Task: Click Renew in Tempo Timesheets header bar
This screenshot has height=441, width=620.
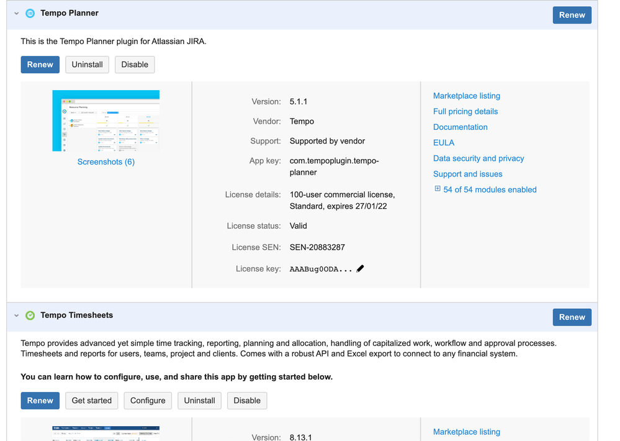Action: click(572, 317)
